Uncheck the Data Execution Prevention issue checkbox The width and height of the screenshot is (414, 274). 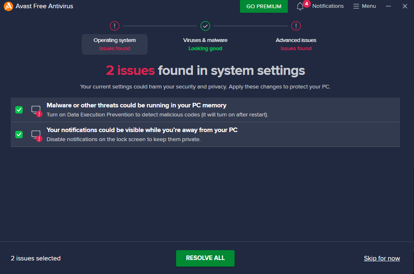pos(19,110)
